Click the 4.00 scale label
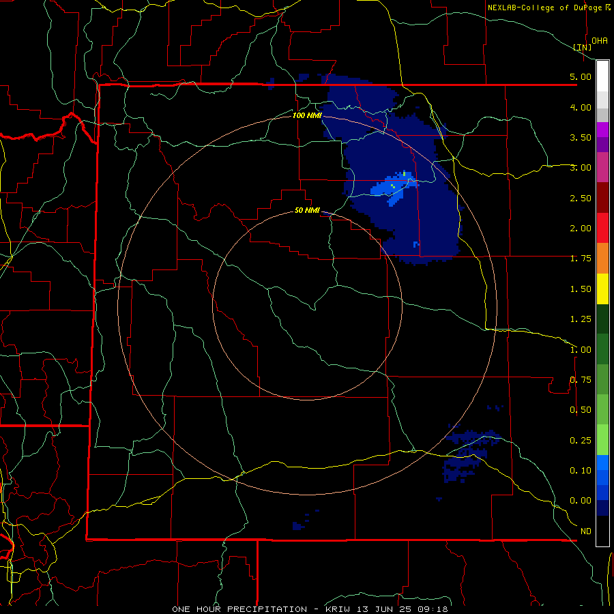The image size is (614, 614). [581, 107]
